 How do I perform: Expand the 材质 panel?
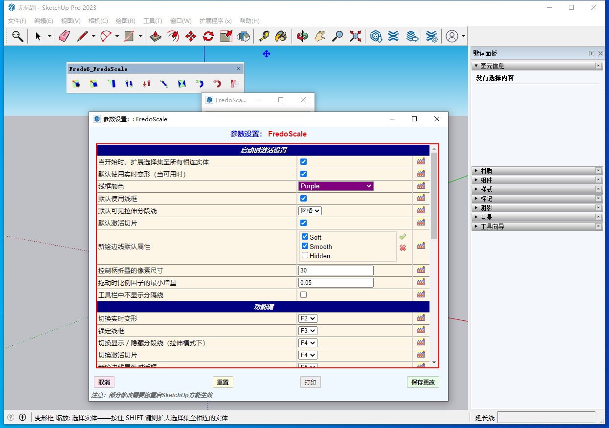point(537,171)
